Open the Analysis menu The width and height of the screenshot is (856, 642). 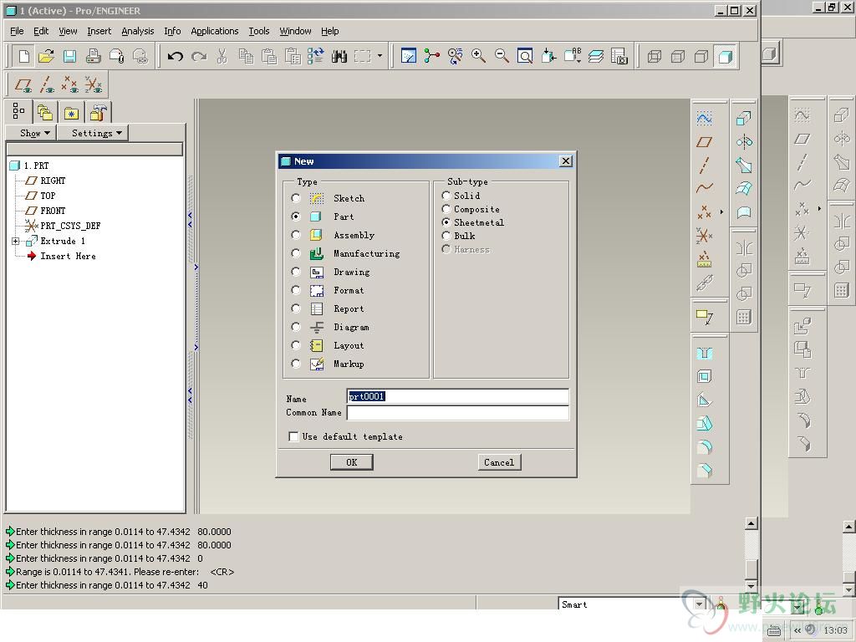(x=138, y=31)
